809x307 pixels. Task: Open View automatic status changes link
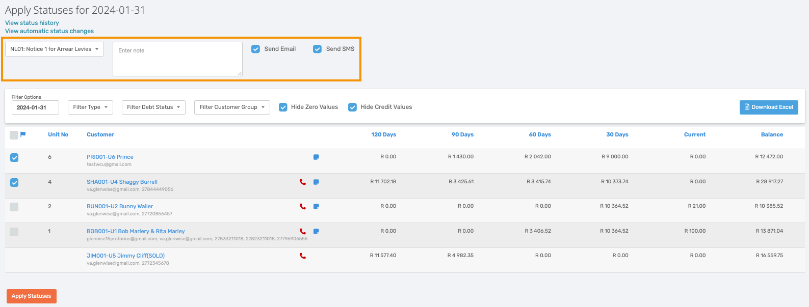pos(49,31)
